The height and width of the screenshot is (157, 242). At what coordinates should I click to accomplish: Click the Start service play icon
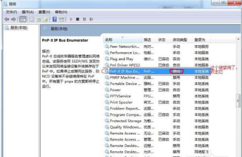pos(71,19)
